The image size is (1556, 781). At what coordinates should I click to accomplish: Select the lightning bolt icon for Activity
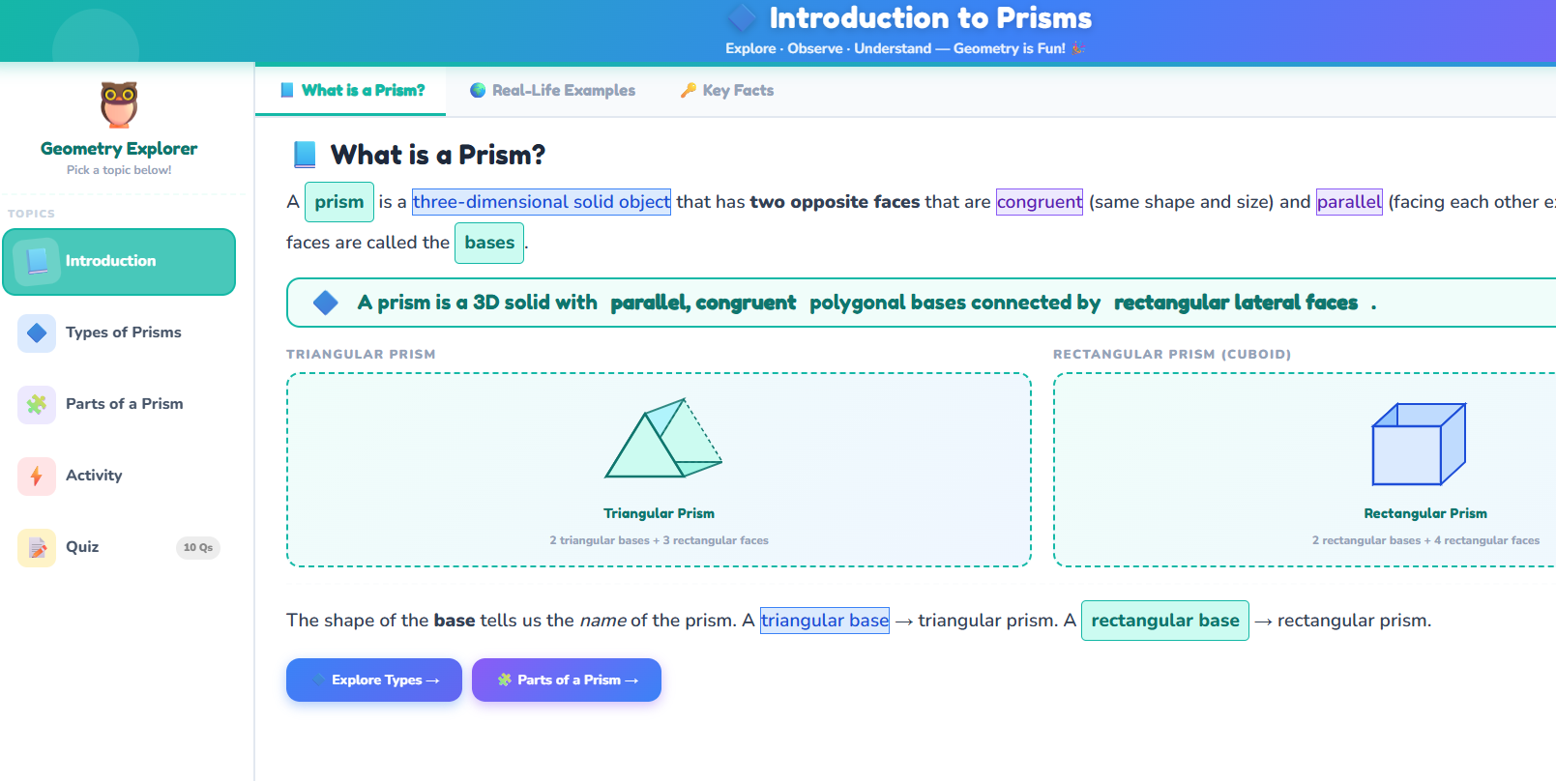pyautogui.click(x=37, y=476)
